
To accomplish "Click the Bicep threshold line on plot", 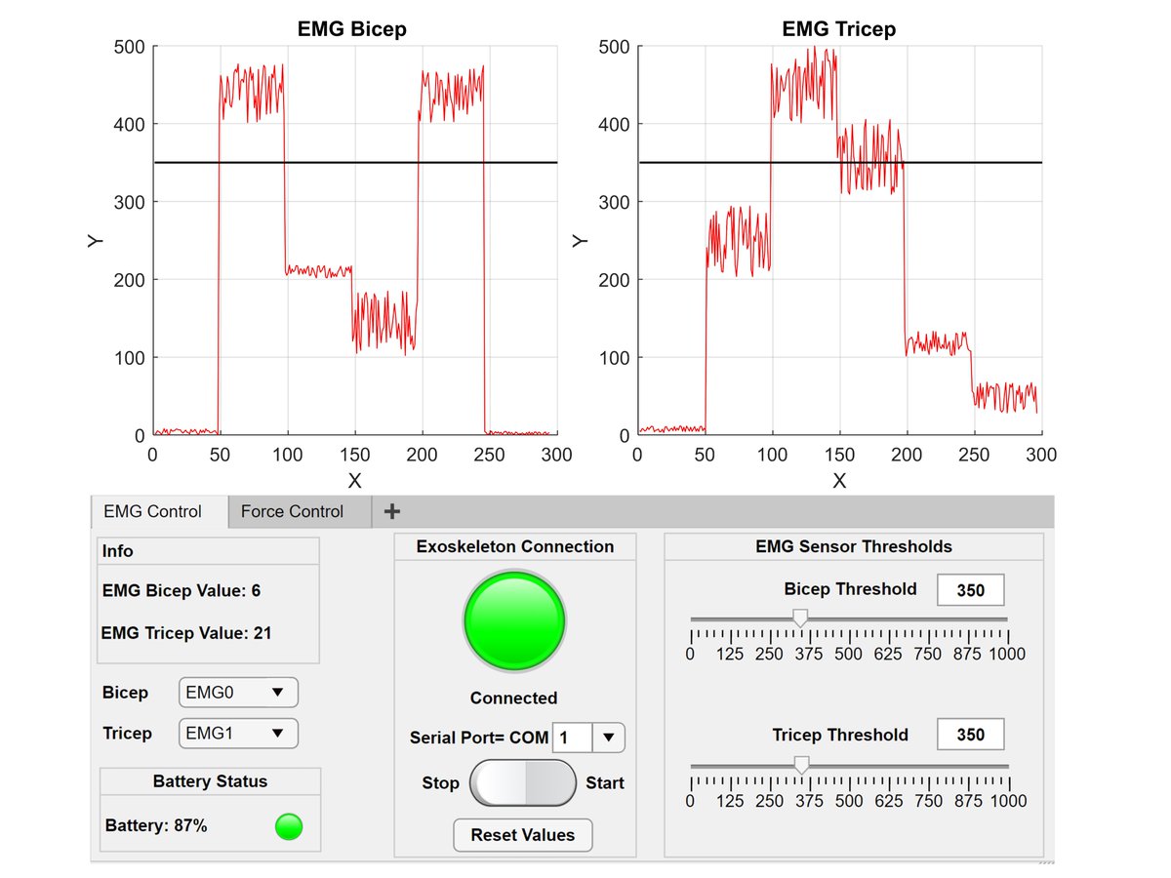I will click(x=355, y=163).
